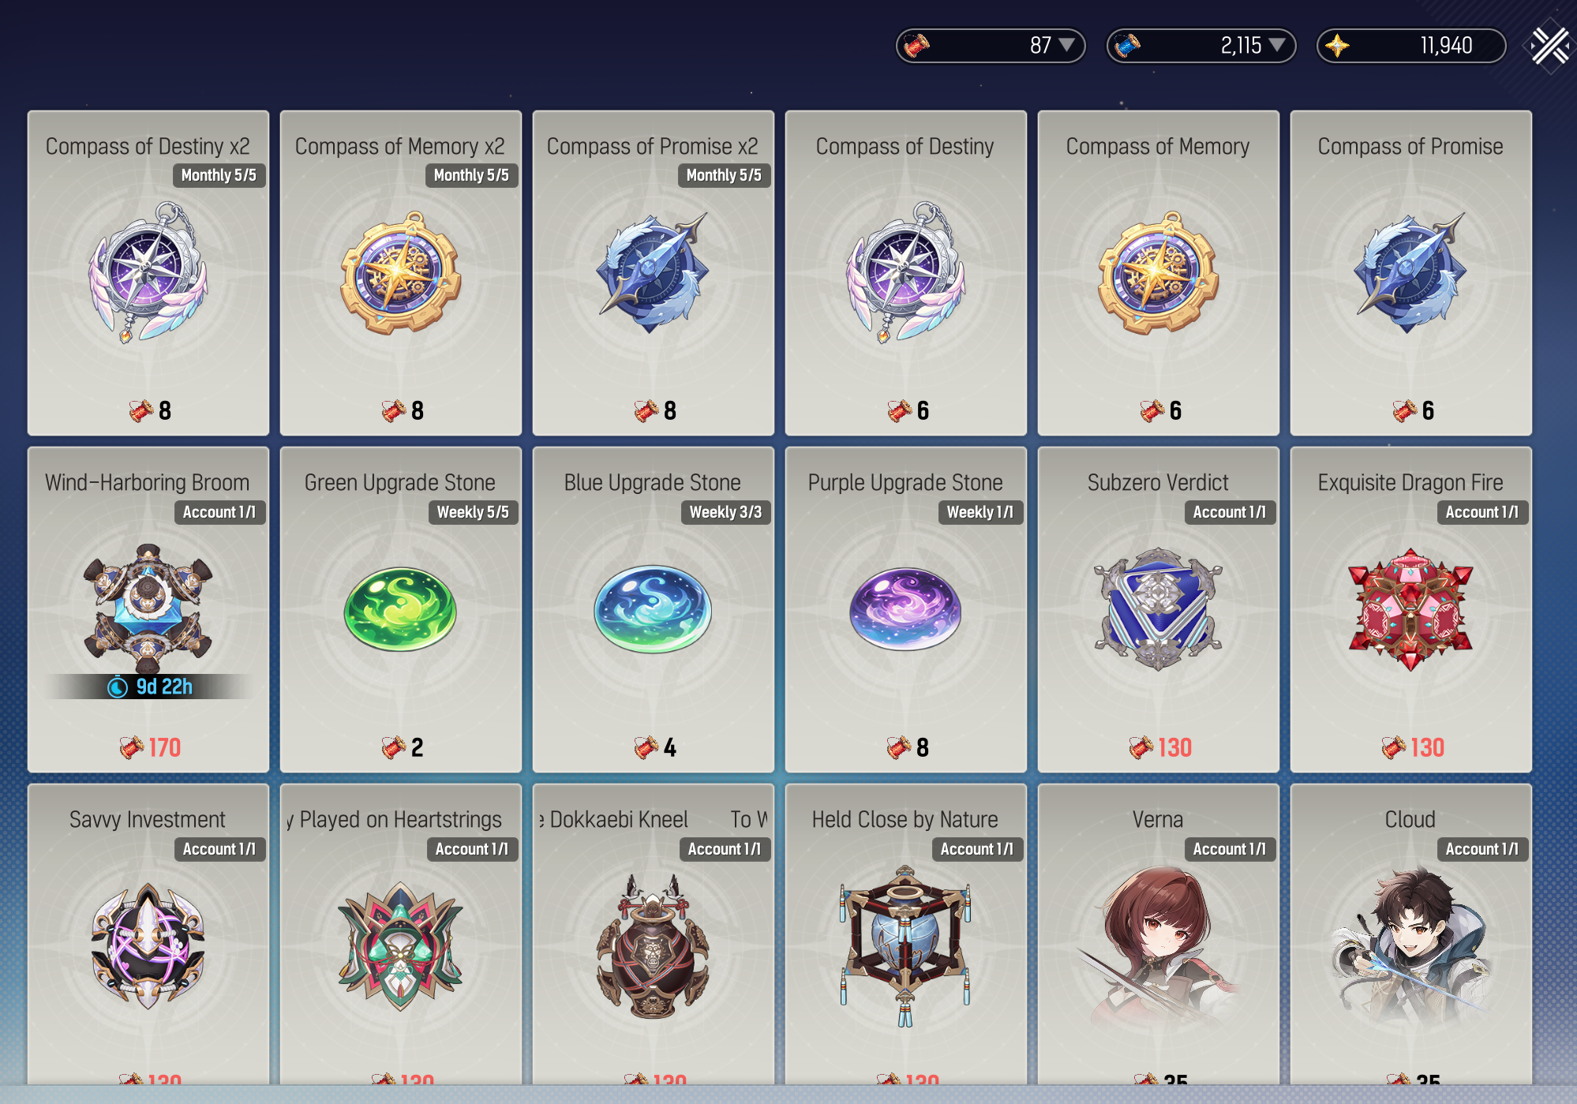Choose the green upgrade stone gem icon

pos(400,609)
